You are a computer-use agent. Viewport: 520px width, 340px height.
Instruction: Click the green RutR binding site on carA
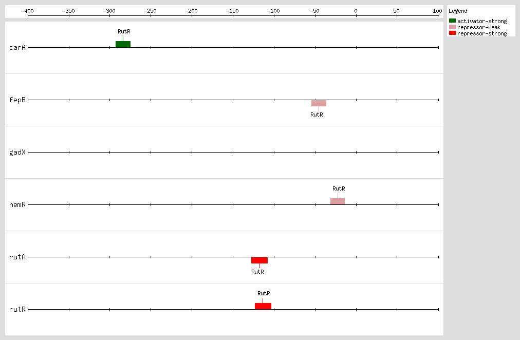[x=123, y=44]
